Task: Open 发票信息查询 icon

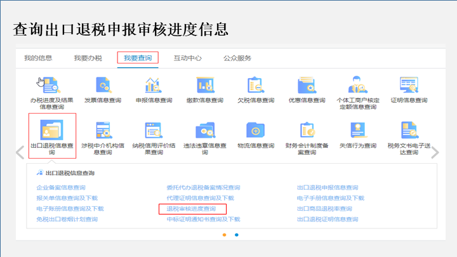Action: tap(103, 85)
